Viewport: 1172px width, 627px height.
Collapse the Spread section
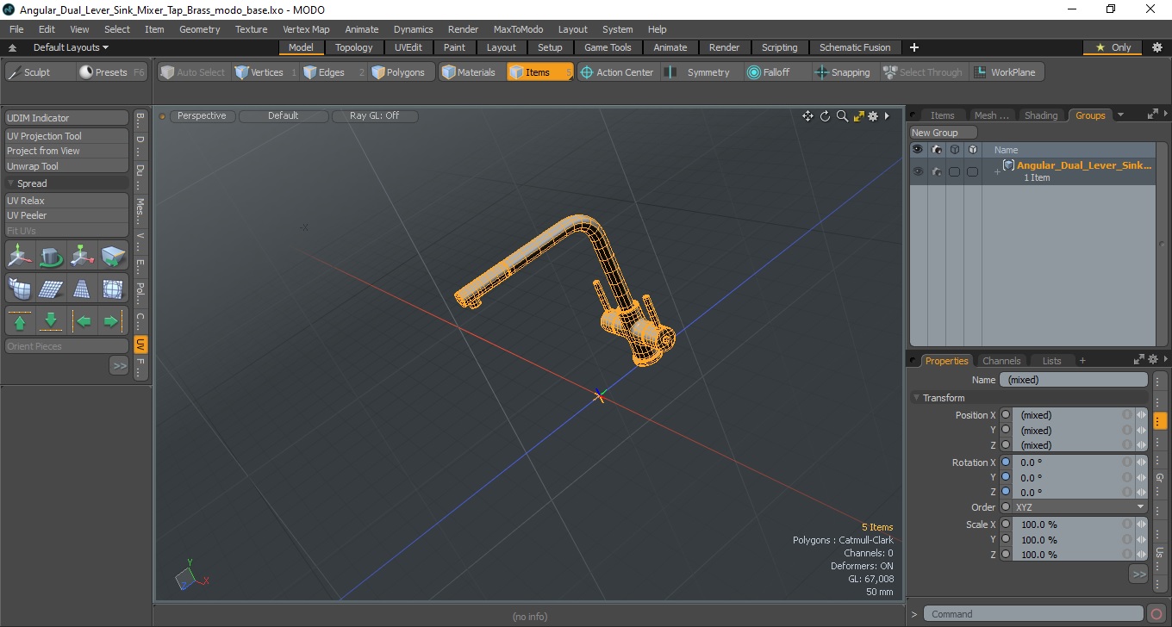coord(11,183)
